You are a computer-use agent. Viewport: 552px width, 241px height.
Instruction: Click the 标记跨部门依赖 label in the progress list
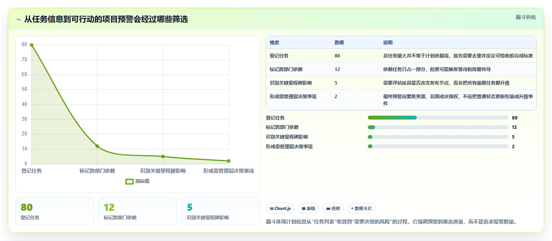pos(282,127)
